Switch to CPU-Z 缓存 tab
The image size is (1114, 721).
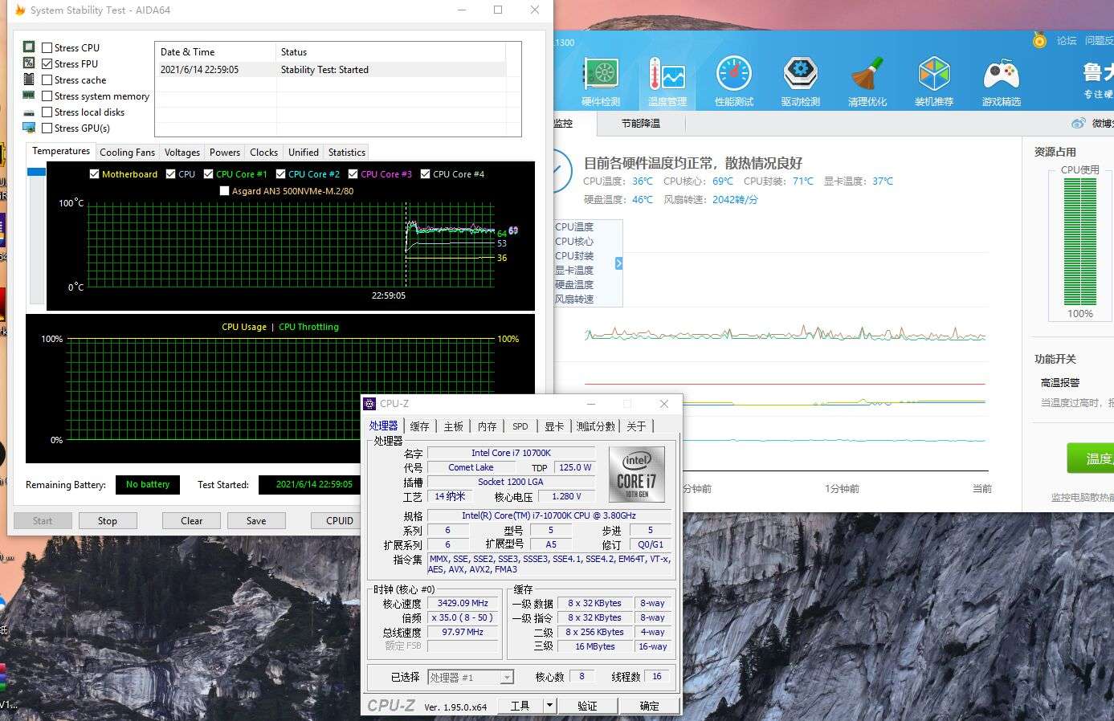click(x=419, y=426)
